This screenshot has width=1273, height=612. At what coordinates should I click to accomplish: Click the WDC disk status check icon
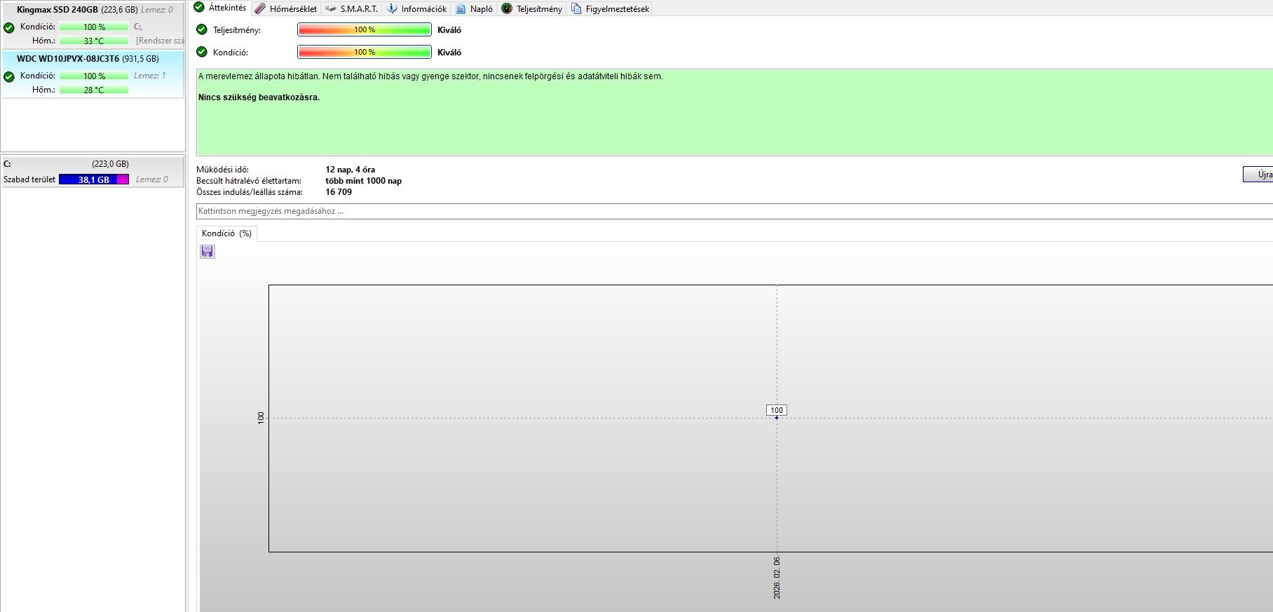point(9,77)
